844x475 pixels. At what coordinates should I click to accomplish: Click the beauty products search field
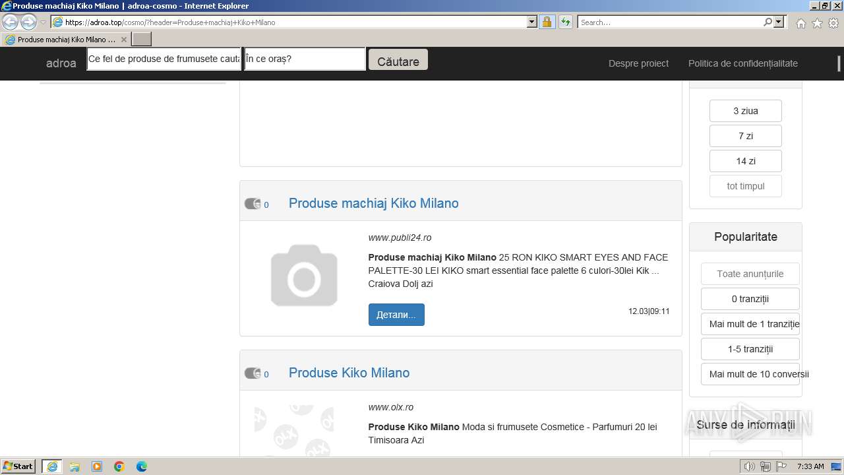tap(164, 59)
